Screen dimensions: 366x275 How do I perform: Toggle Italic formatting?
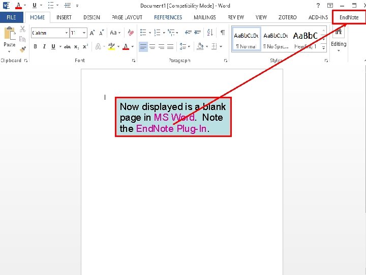pos(44,46)
